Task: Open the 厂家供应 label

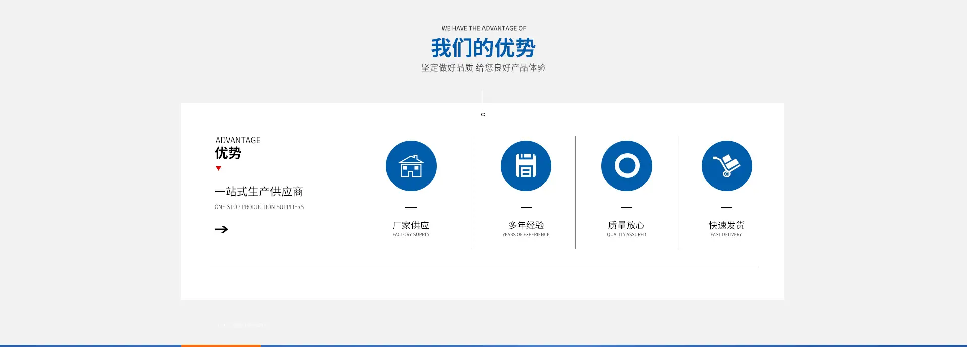Action: (x=411, y=225)
